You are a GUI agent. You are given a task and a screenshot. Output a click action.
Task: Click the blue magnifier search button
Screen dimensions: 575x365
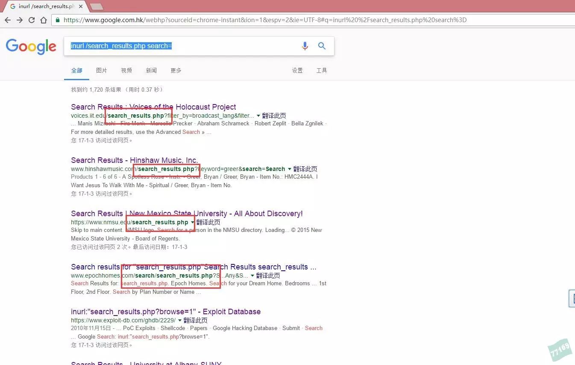[x=322, y=46]
